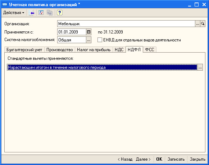The width and height of the screenshot is (209, 165).
Task: Open choice list for standard deductions field
Action: (200, 67)
